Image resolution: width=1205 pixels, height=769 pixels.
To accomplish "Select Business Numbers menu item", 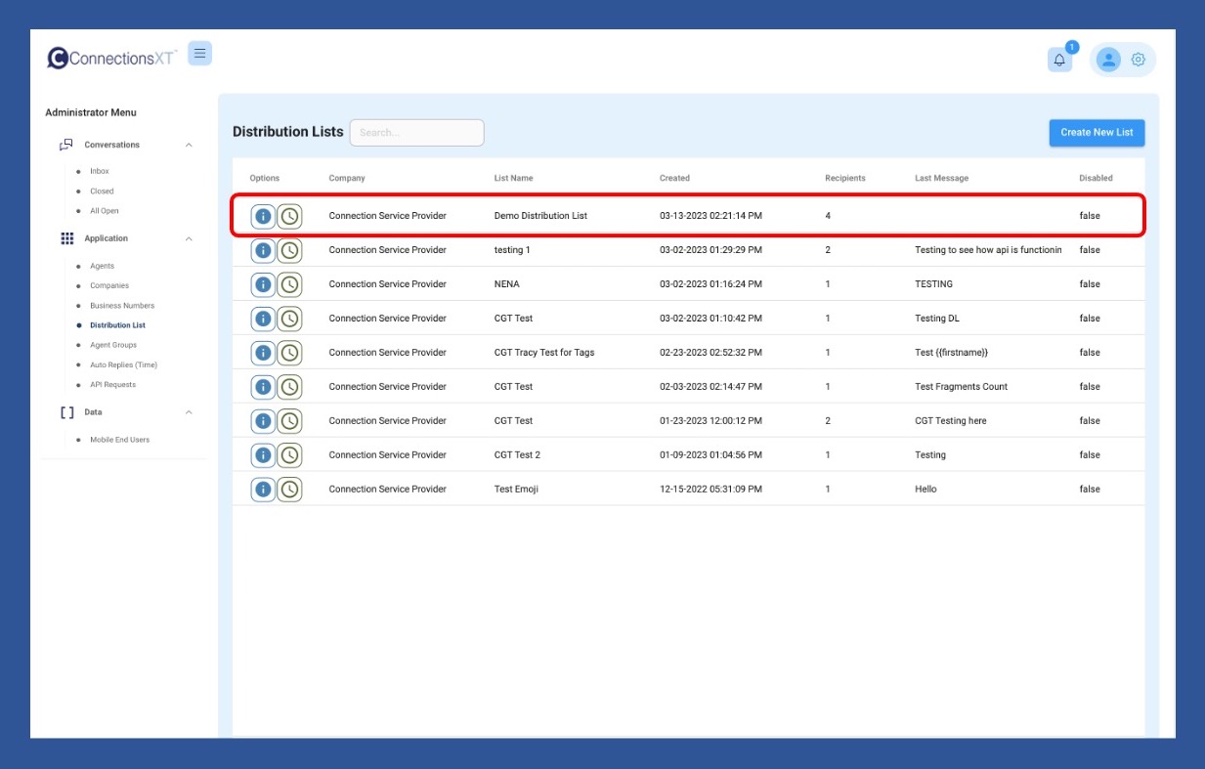I will click(122, 306).
